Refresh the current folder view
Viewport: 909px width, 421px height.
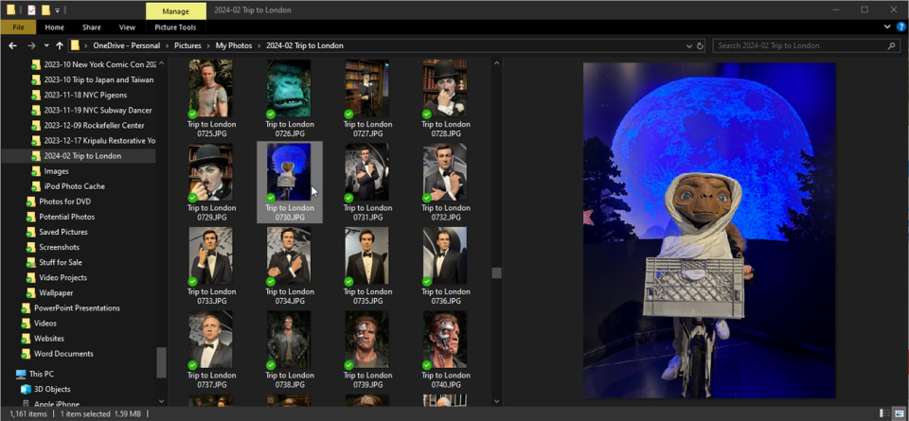coord(699,45)
